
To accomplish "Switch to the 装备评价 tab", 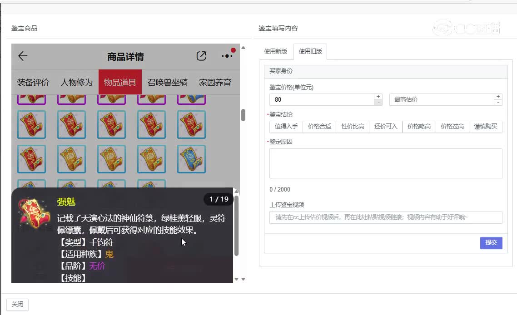I will point(33,82).
